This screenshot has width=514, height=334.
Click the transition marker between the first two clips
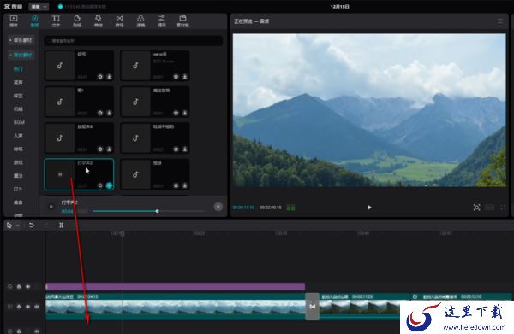(x=313, y=307)
